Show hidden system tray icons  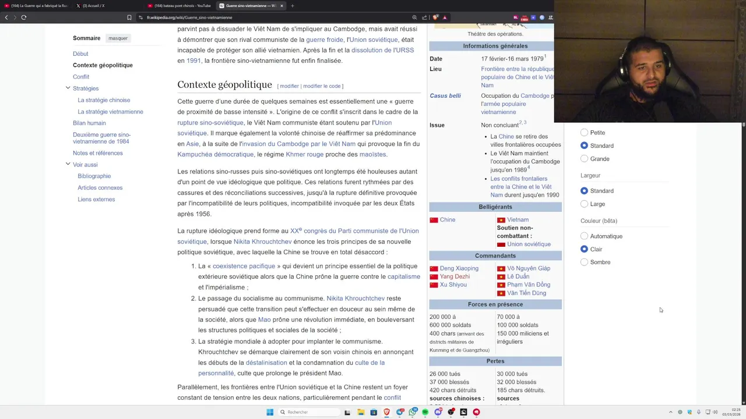670,412
